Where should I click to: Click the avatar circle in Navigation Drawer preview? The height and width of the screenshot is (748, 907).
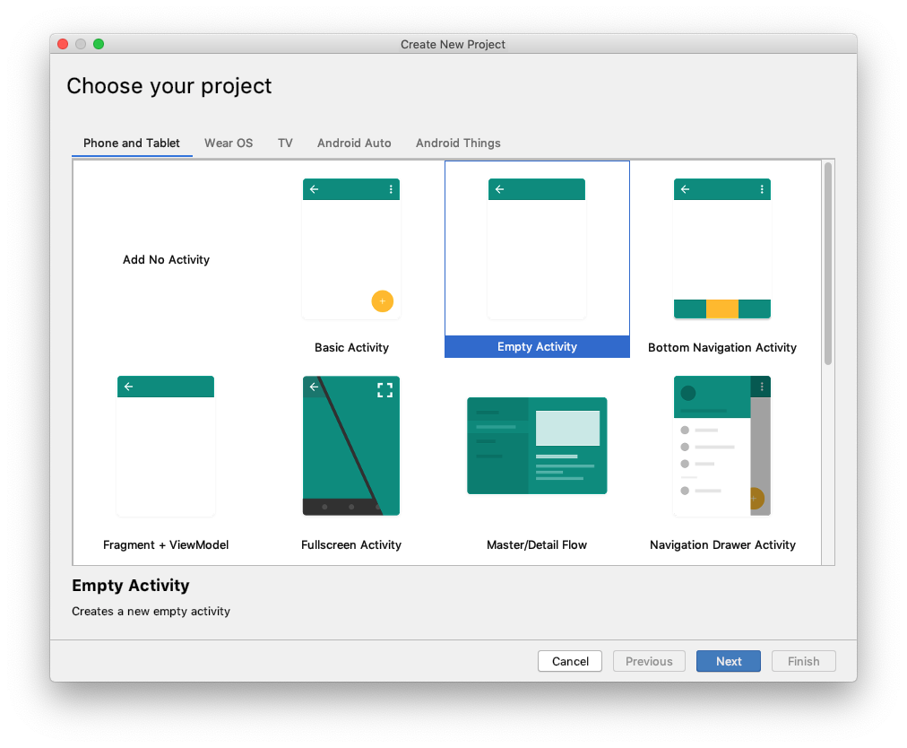click(x=688, y=393)
